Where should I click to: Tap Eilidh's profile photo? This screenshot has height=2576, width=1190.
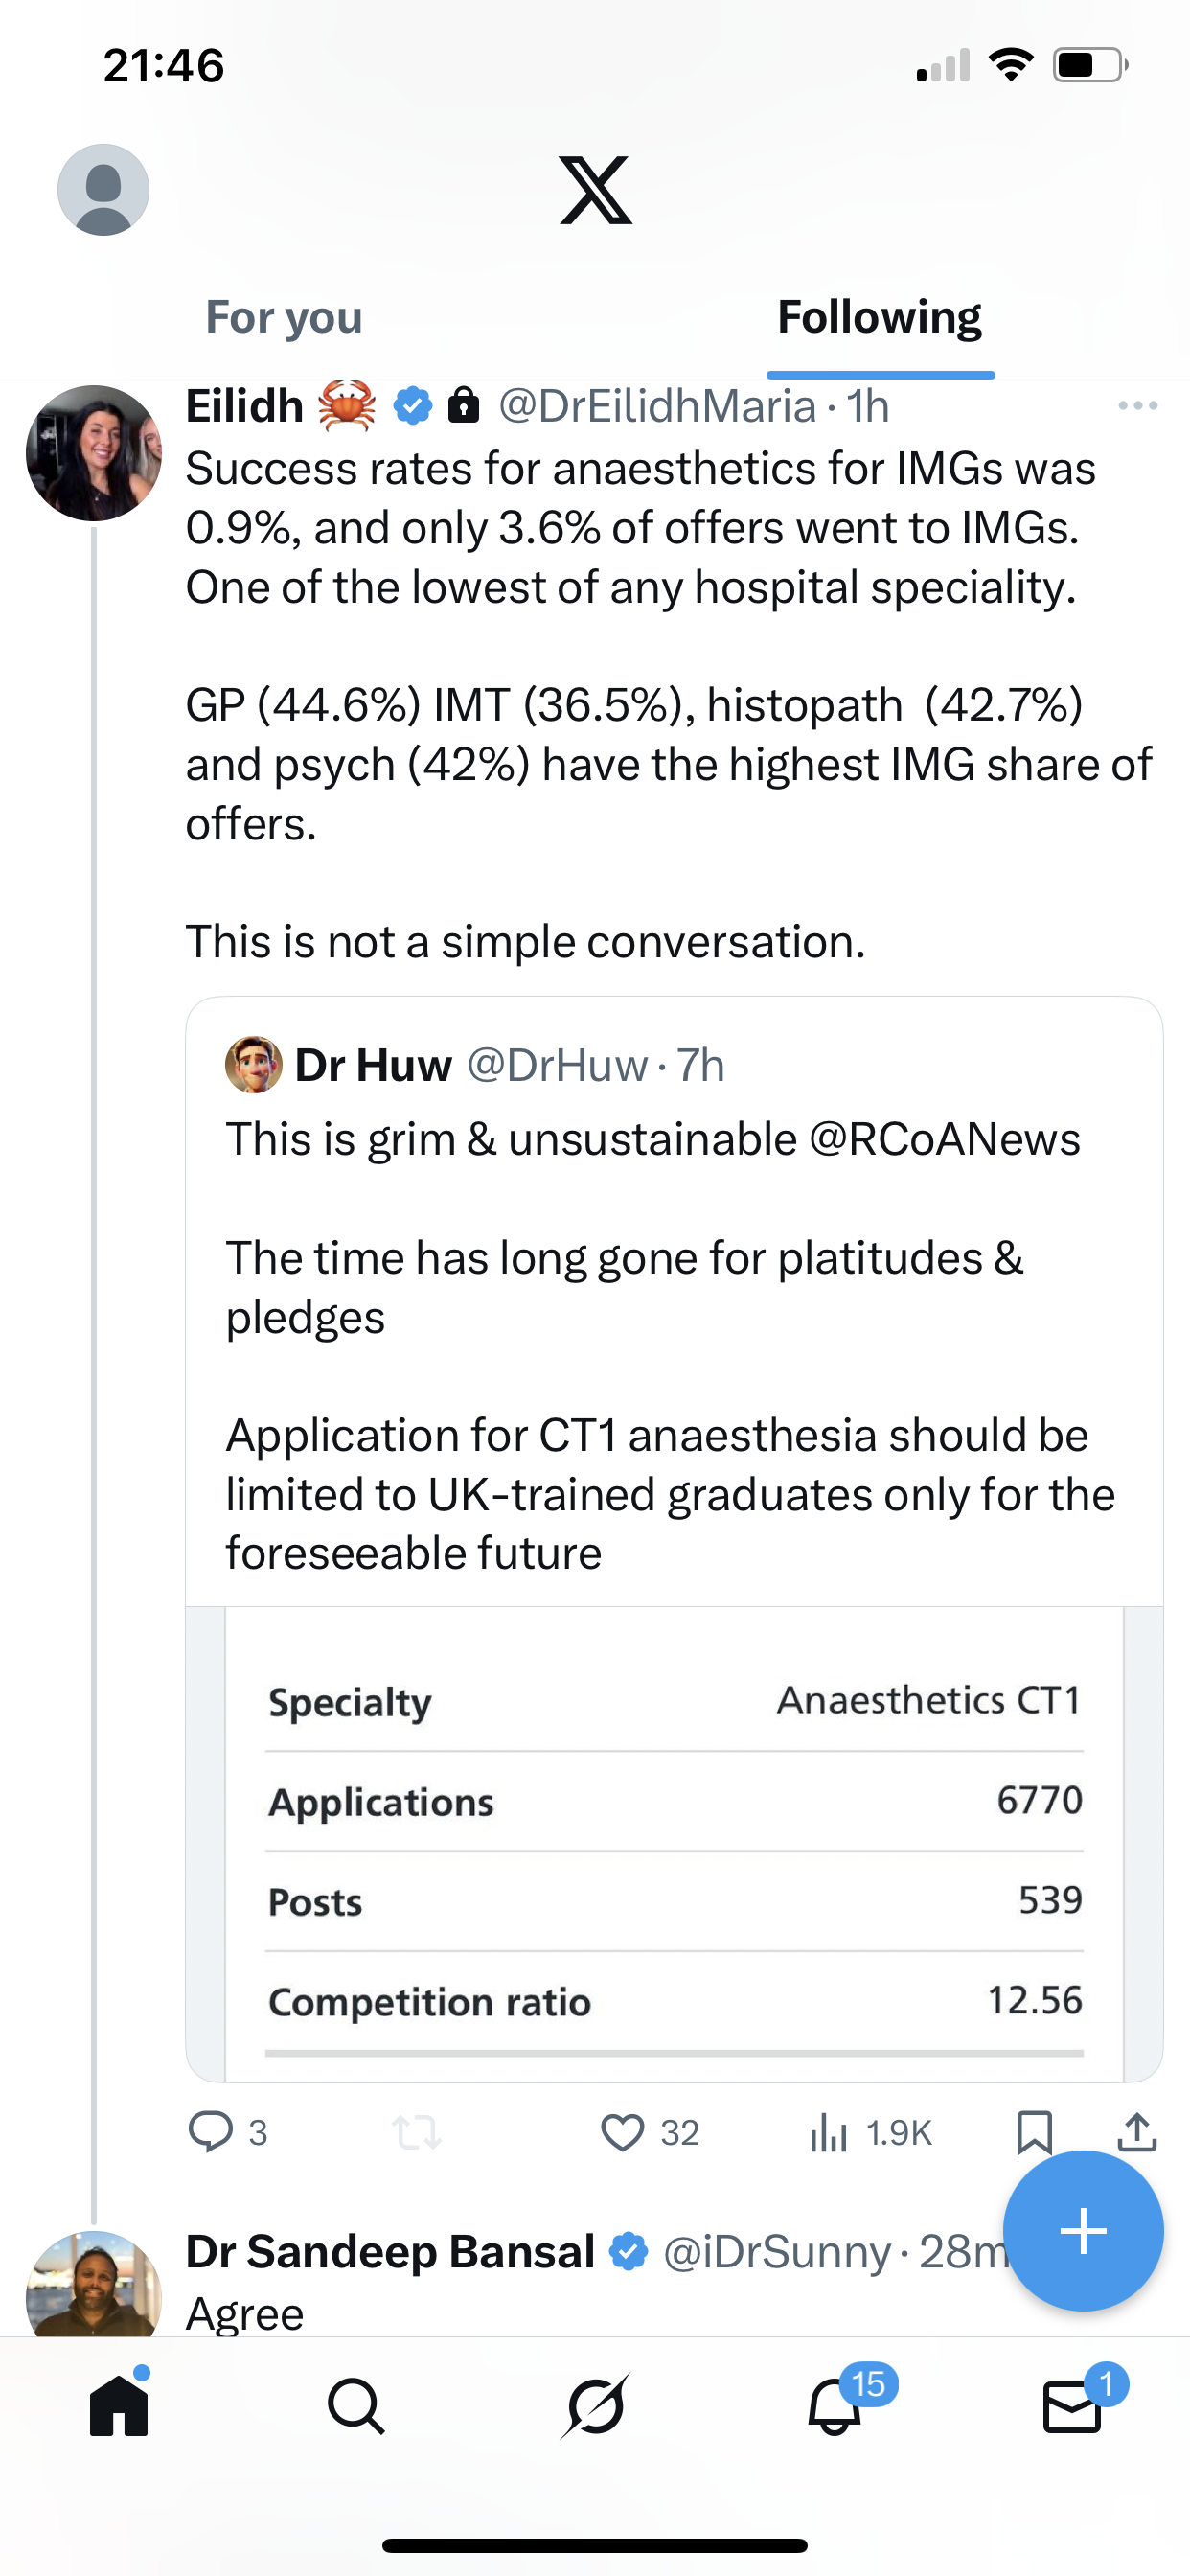(x=93, y=453)
